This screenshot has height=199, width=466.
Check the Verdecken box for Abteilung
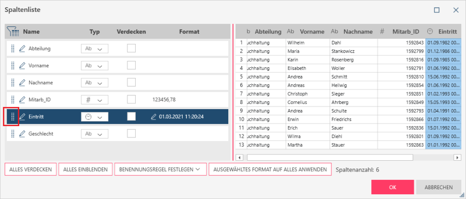pos(132,49)
